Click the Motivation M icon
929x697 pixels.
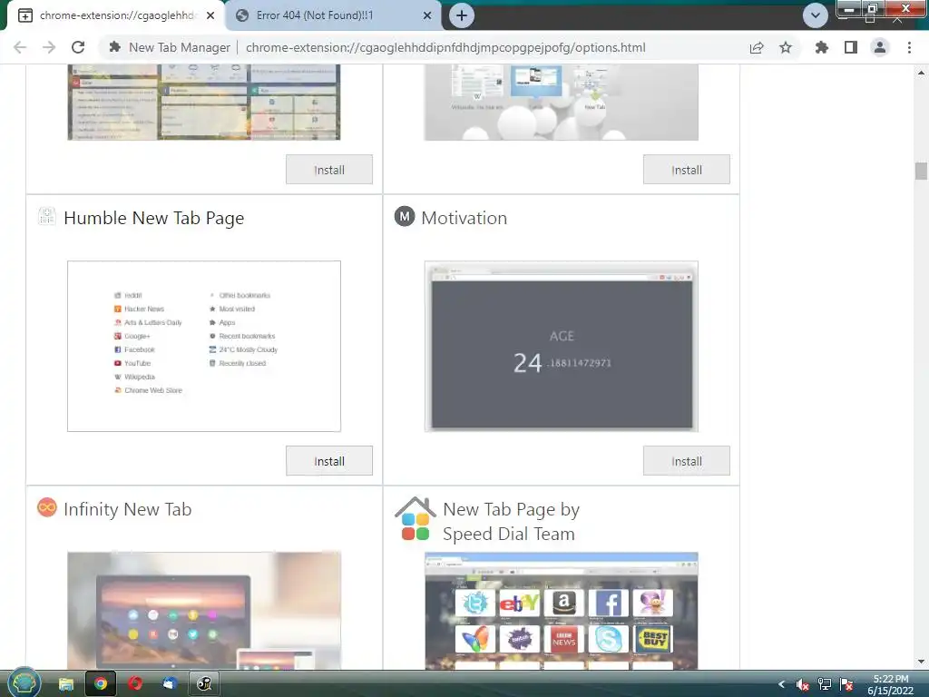[x=405, y=216]
